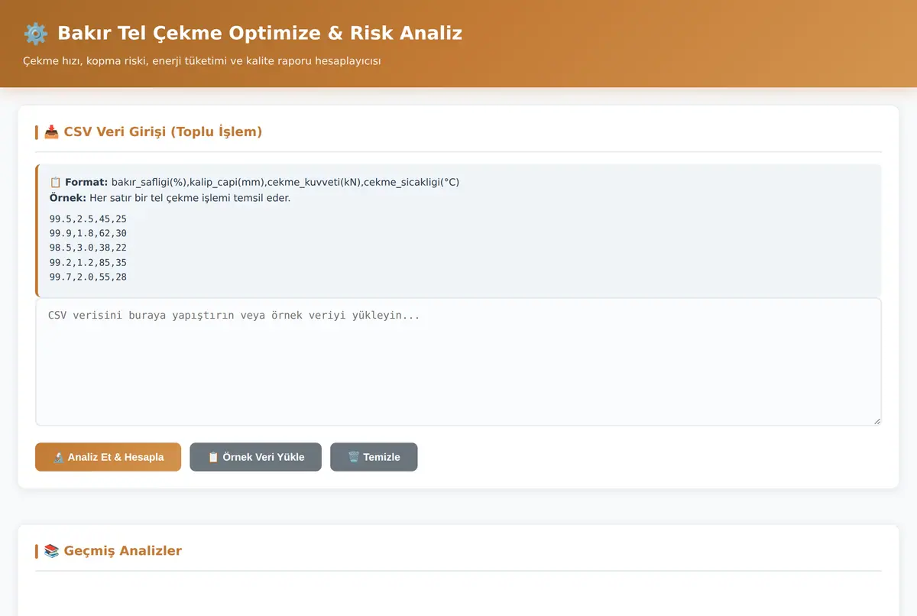Image resolution: width=917 pixels, height=616 pixels.
Task: Click the trash bin icon in Temizle
Action: [x=354, y=457]
